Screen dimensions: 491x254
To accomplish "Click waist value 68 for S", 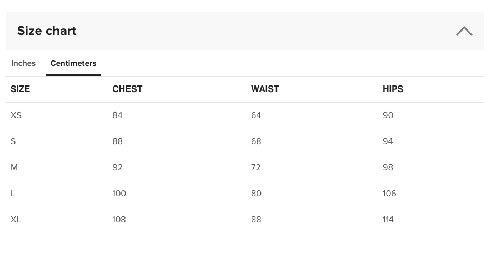I will pyautogui.click(x=256, y=141).
